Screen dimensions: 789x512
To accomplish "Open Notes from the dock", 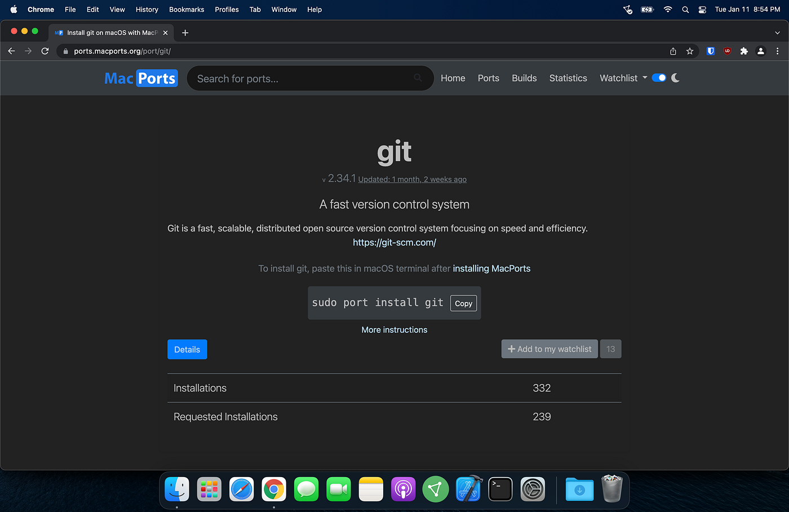I will pos(371,489).
